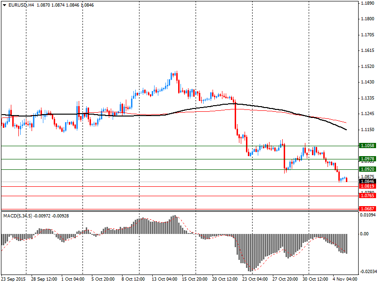Click the 1.1430 price scale value

pyautogui.click(x=368, y=82)
